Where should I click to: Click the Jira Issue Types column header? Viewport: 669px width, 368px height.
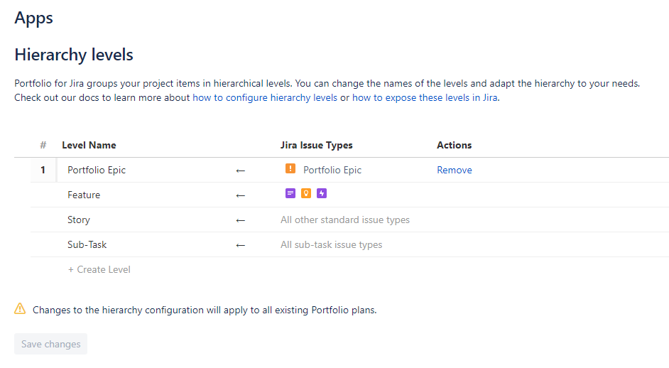click(316, 145)
